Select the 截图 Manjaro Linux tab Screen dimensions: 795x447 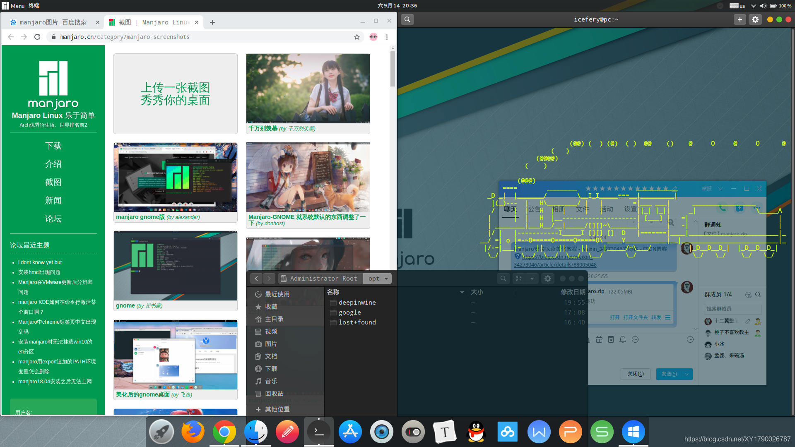pyautogui.click(x=154, y=22)
